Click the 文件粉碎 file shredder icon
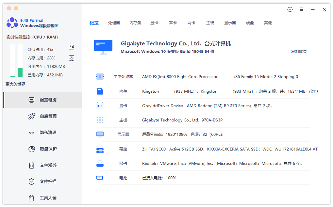The height and width of the screenshot is (207, 333). (x=32, y=165)
